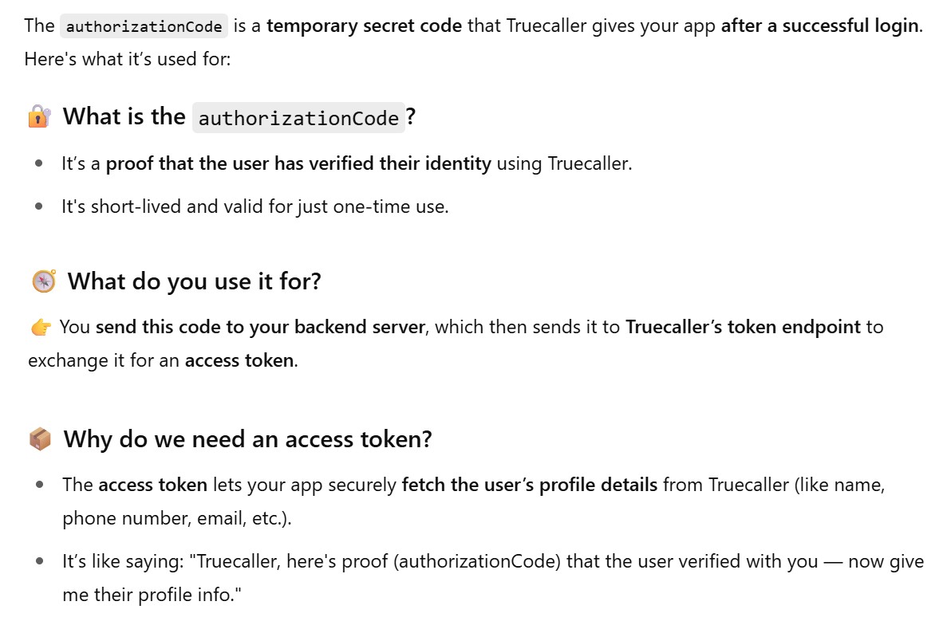Viewport: 943px width, 625px height.
Task: Click the pointing hand emoji
Action: [x=41, y=328]
